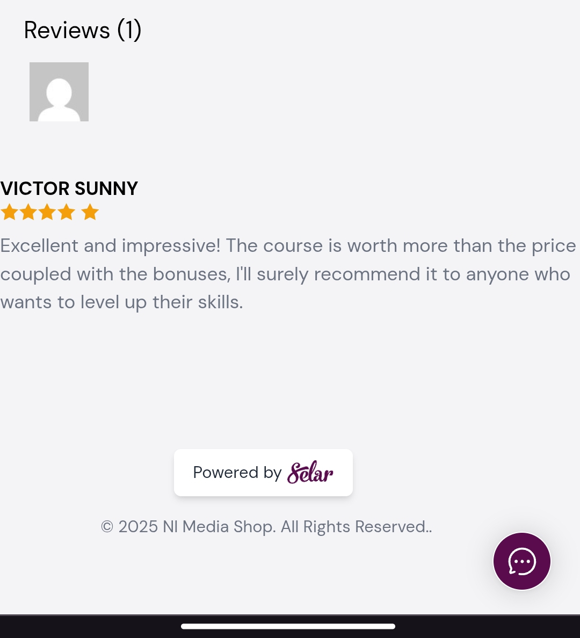Click the fifth orange rating star
This screenshot has height=638, width=580.
click(x=90, y=212)
